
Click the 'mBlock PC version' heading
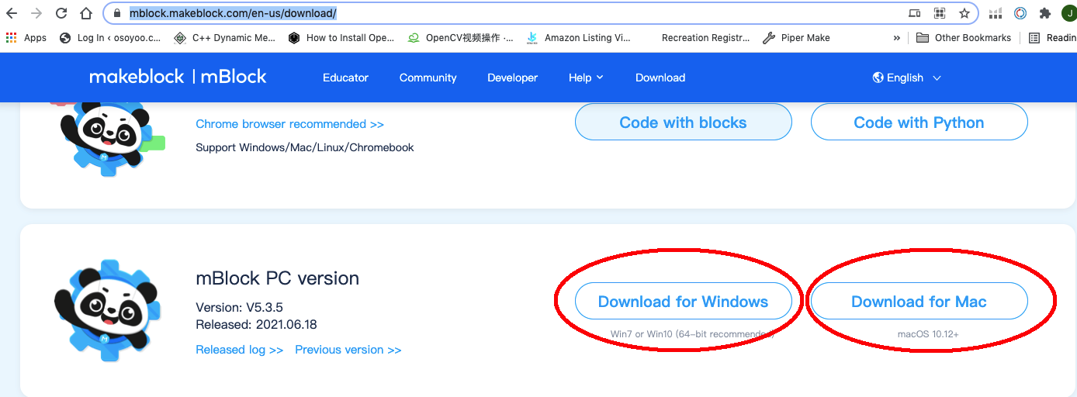point(277,278)
